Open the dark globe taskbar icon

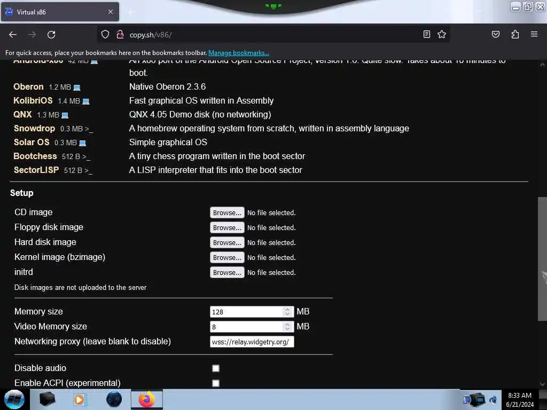pyautogui.click(x=114, y=399)
